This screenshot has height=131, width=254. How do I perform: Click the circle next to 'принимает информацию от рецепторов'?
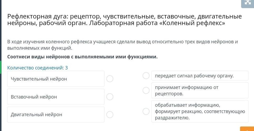coord(146,90)
